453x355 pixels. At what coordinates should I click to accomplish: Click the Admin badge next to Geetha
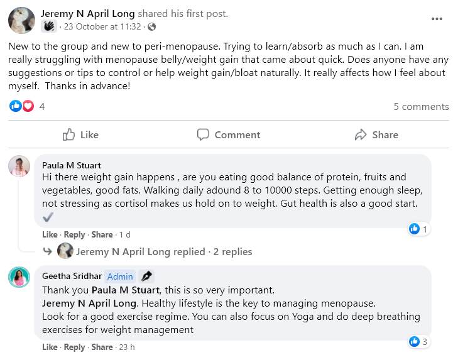[x=119, y=276]
